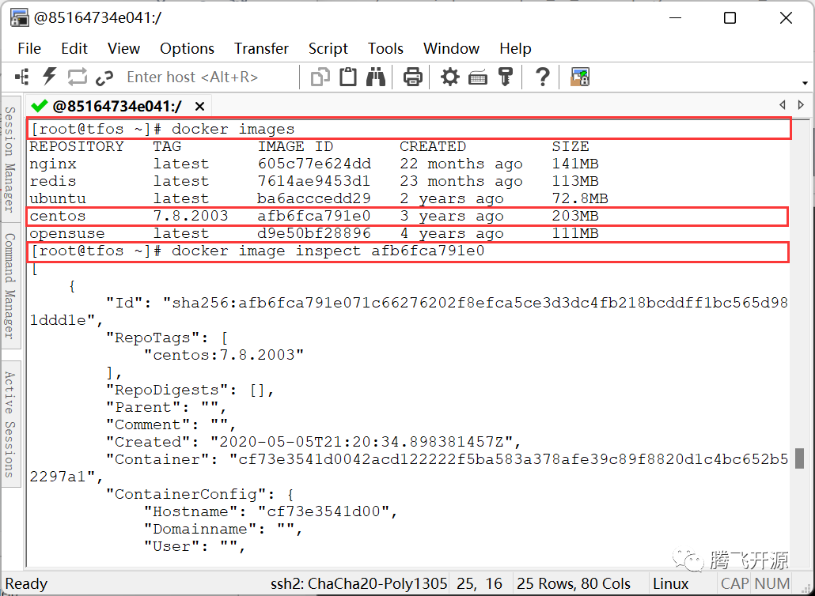This screenshot has height=596, width=815.
Task: Expand the toolbar overflow arrow
Action: click(x=805, y=83)
